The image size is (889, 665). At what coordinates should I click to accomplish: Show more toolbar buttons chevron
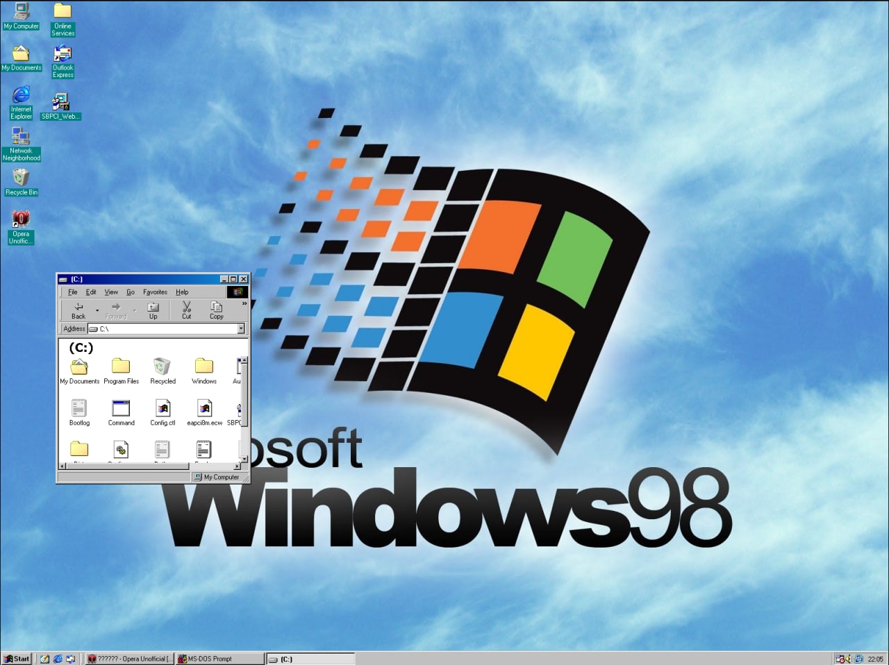coord(244,303)
